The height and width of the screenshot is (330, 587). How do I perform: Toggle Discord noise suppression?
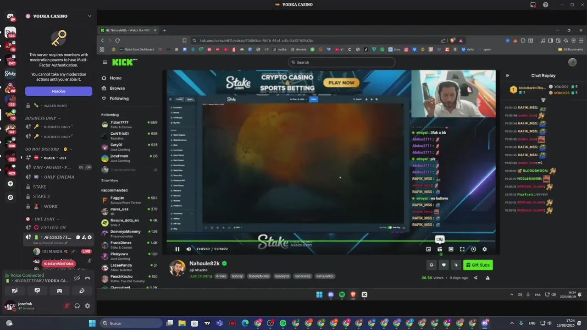click(77, 278)
